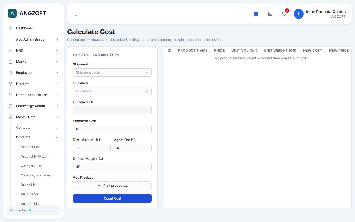The width and height of the screenshot is (355, 222).
Task: Click the Dashboard grid icon
Action: (x=11, y=28)
